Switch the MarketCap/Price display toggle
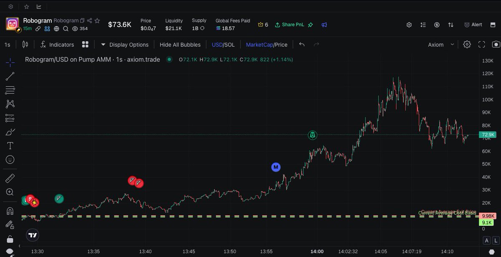The width and height of the screenshot is (501, 257). tap(266, 44)
